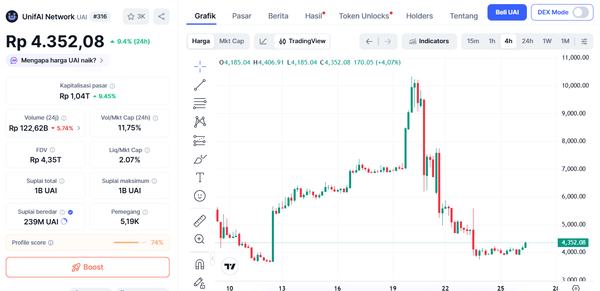Viewport: 600px width, 291px height.
Task: Switch to the Token Unlocks tab
Action: [364, 16]
